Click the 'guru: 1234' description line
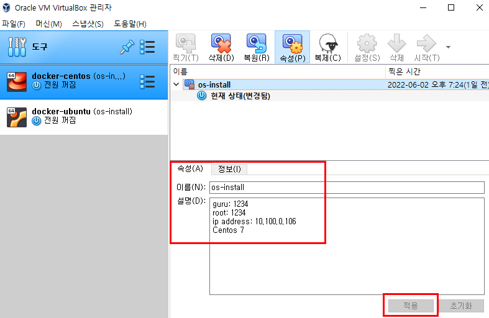Image resolution: width=489 pixels, height=318 pixels. click(230, 204)
